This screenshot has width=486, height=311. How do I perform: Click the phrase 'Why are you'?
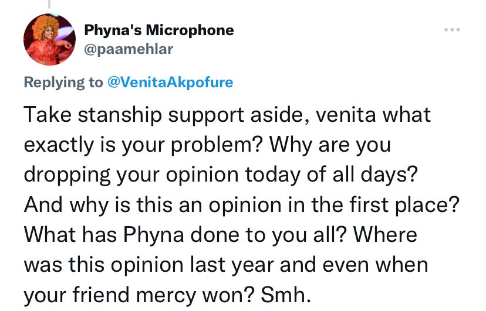click(330, 145)
